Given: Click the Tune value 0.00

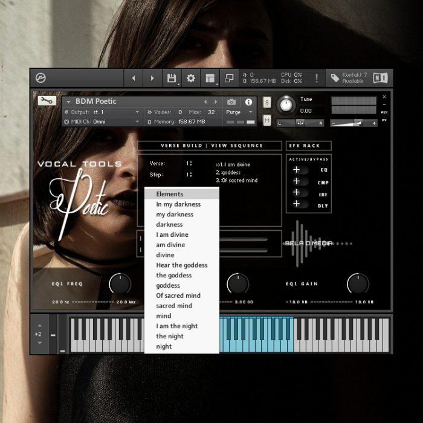Looking at the screenshot, I should tap(306, 111).
